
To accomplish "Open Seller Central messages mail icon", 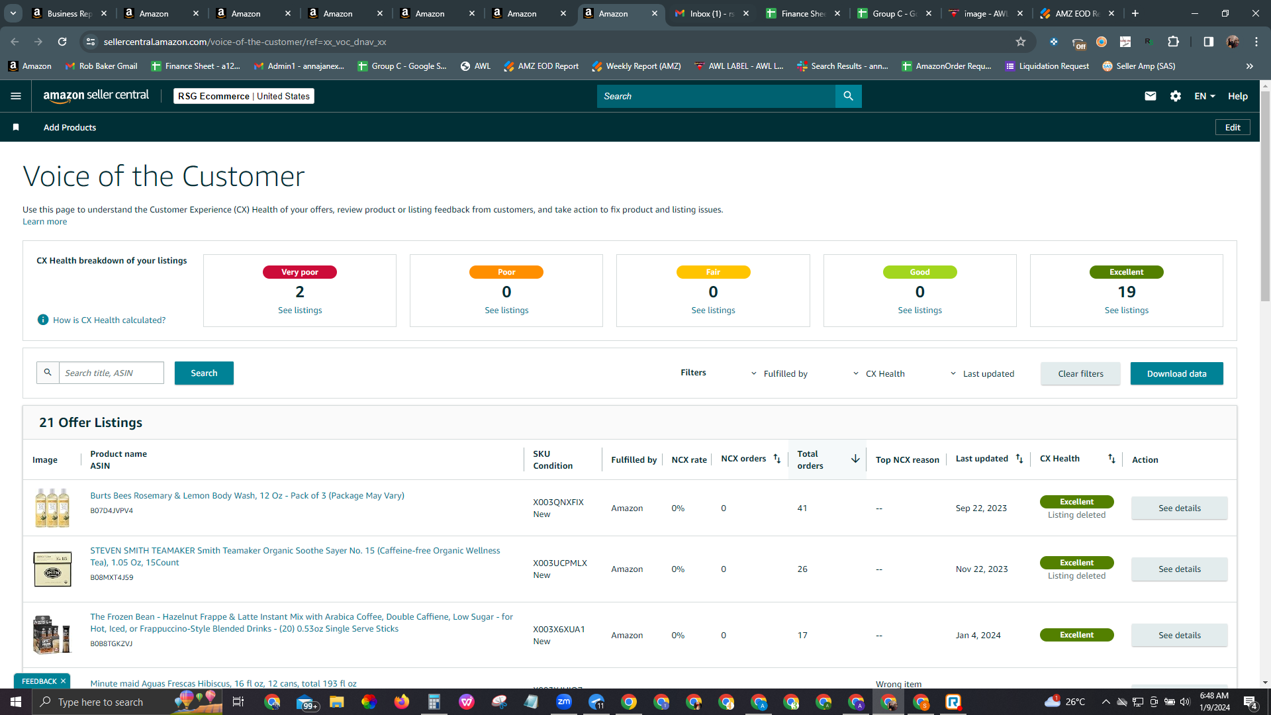I will coord(1151,96).
